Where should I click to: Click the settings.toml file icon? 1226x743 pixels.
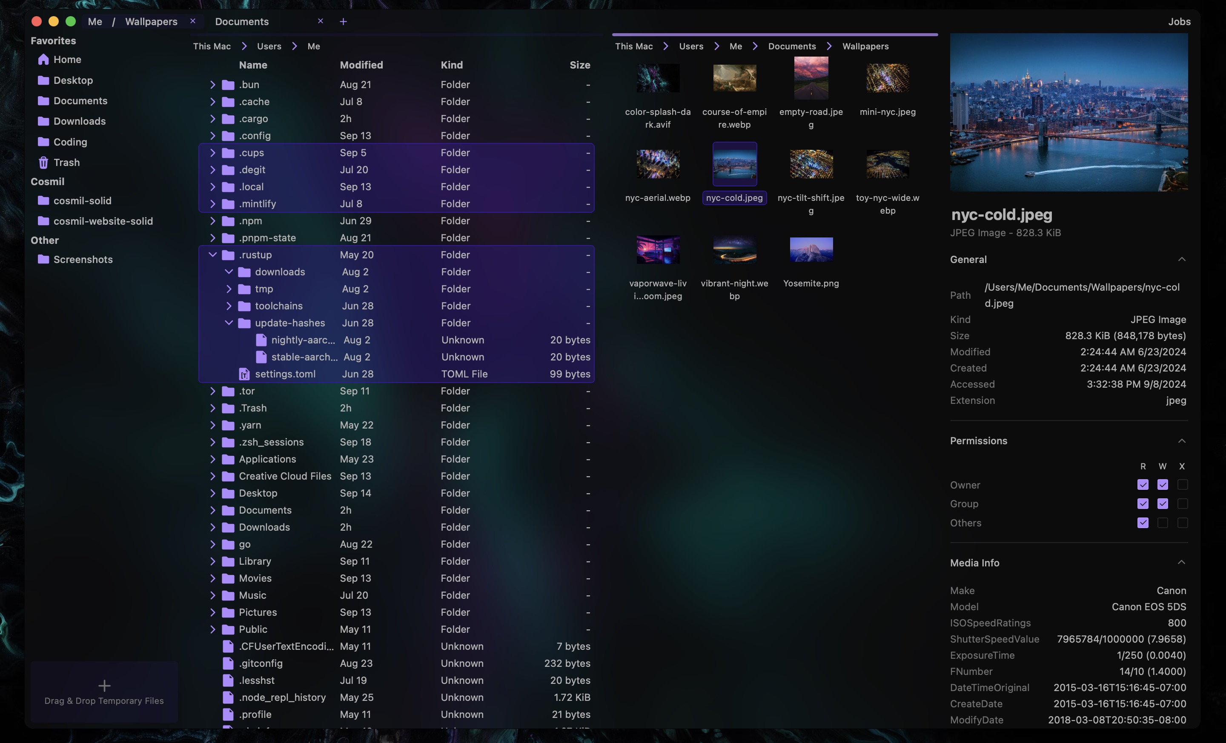(x=244, y=374)
